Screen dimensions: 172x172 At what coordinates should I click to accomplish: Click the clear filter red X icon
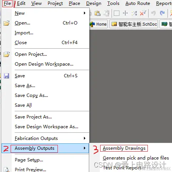point(143,13)
